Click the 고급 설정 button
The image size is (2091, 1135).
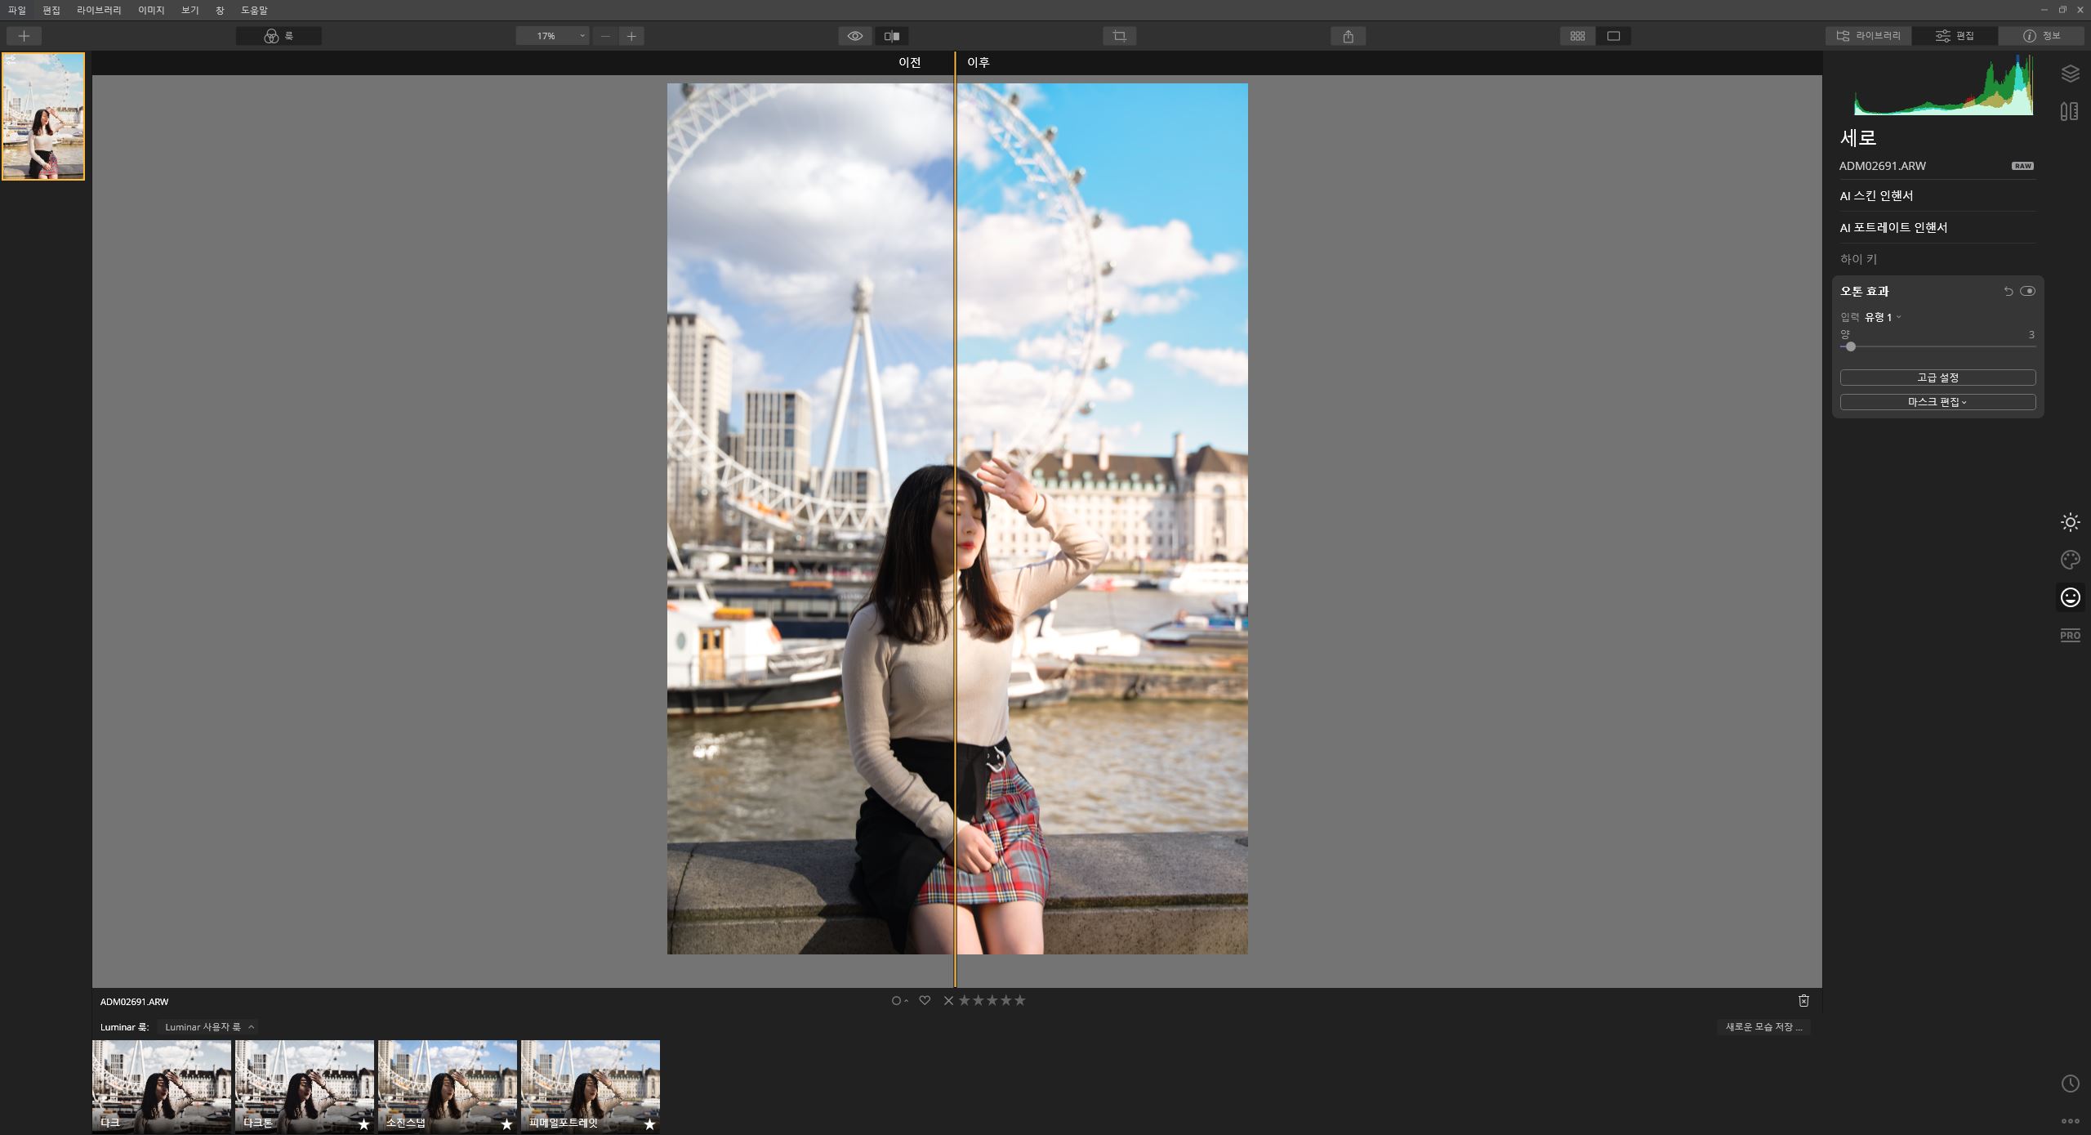1937,378
